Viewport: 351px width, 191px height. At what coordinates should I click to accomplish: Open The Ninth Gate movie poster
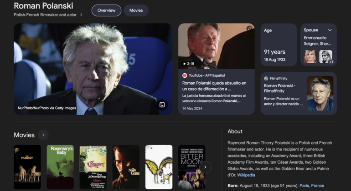(x=126, y=167)
